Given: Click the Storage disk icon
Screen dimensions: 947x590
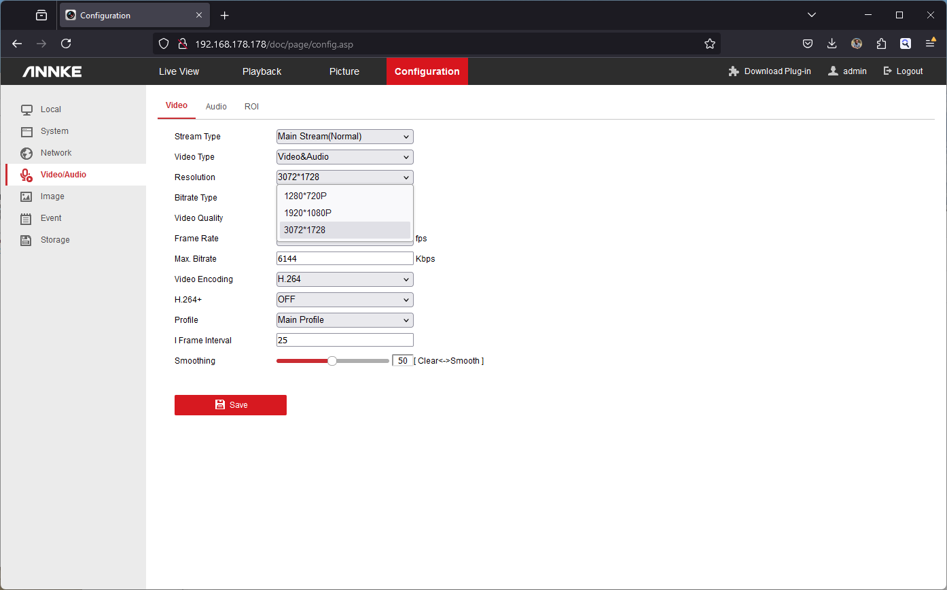Looking at the screenshot, I should click(26, 240).
